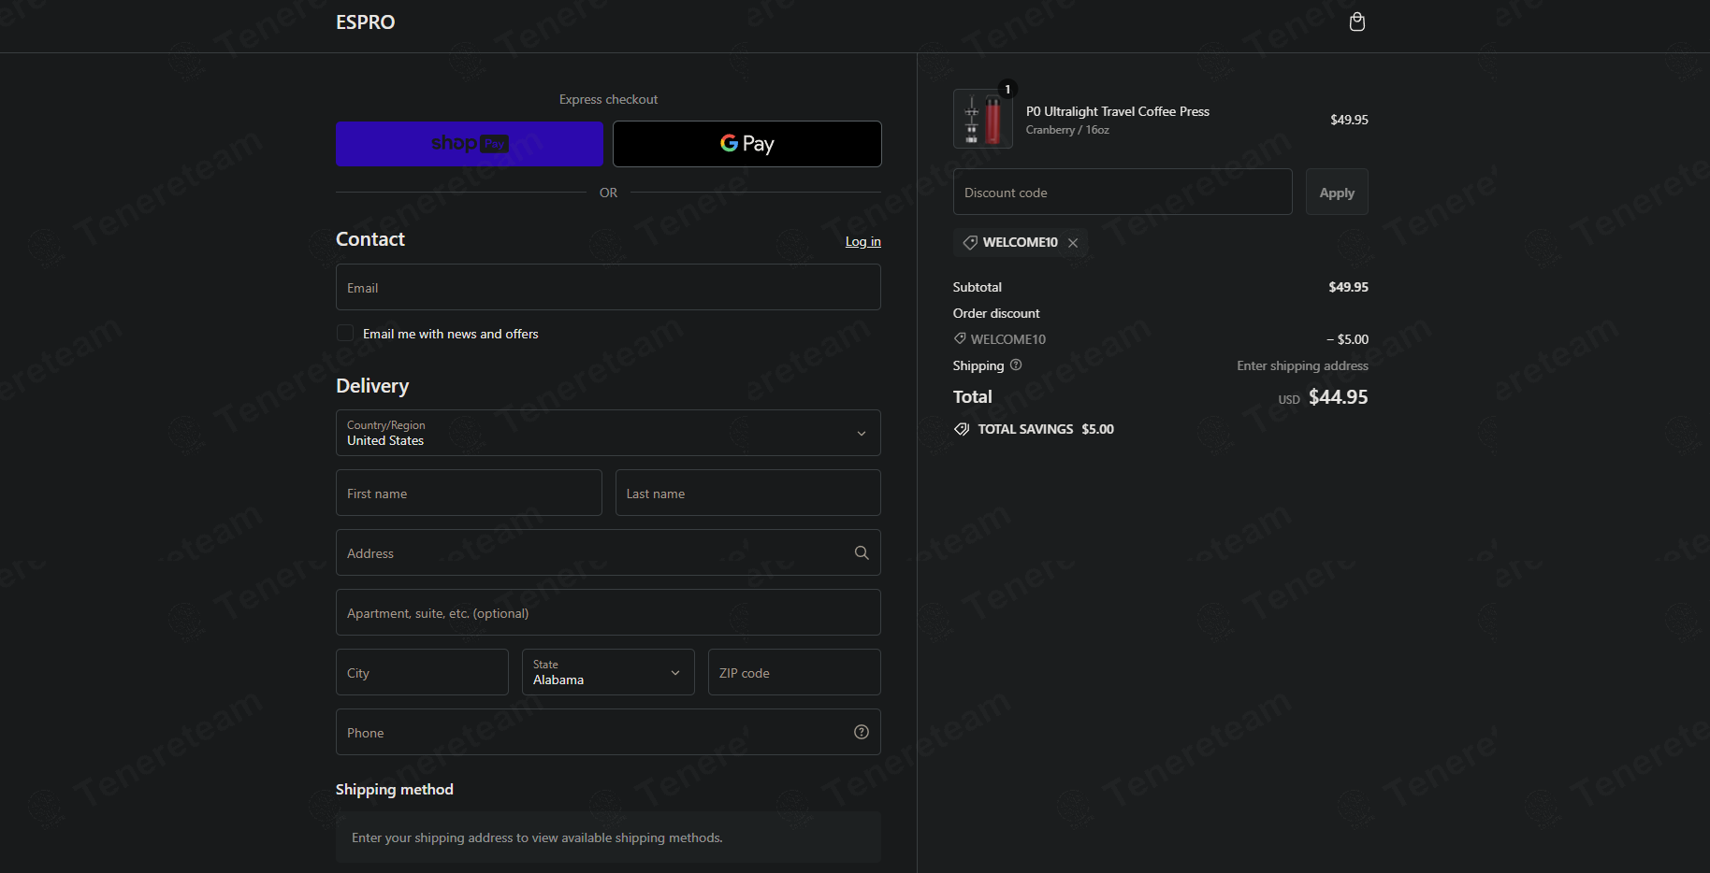Viewport: 1710px width, 873px height.
Task: Click the address search magnifier icon
Action: coord(862,552)
